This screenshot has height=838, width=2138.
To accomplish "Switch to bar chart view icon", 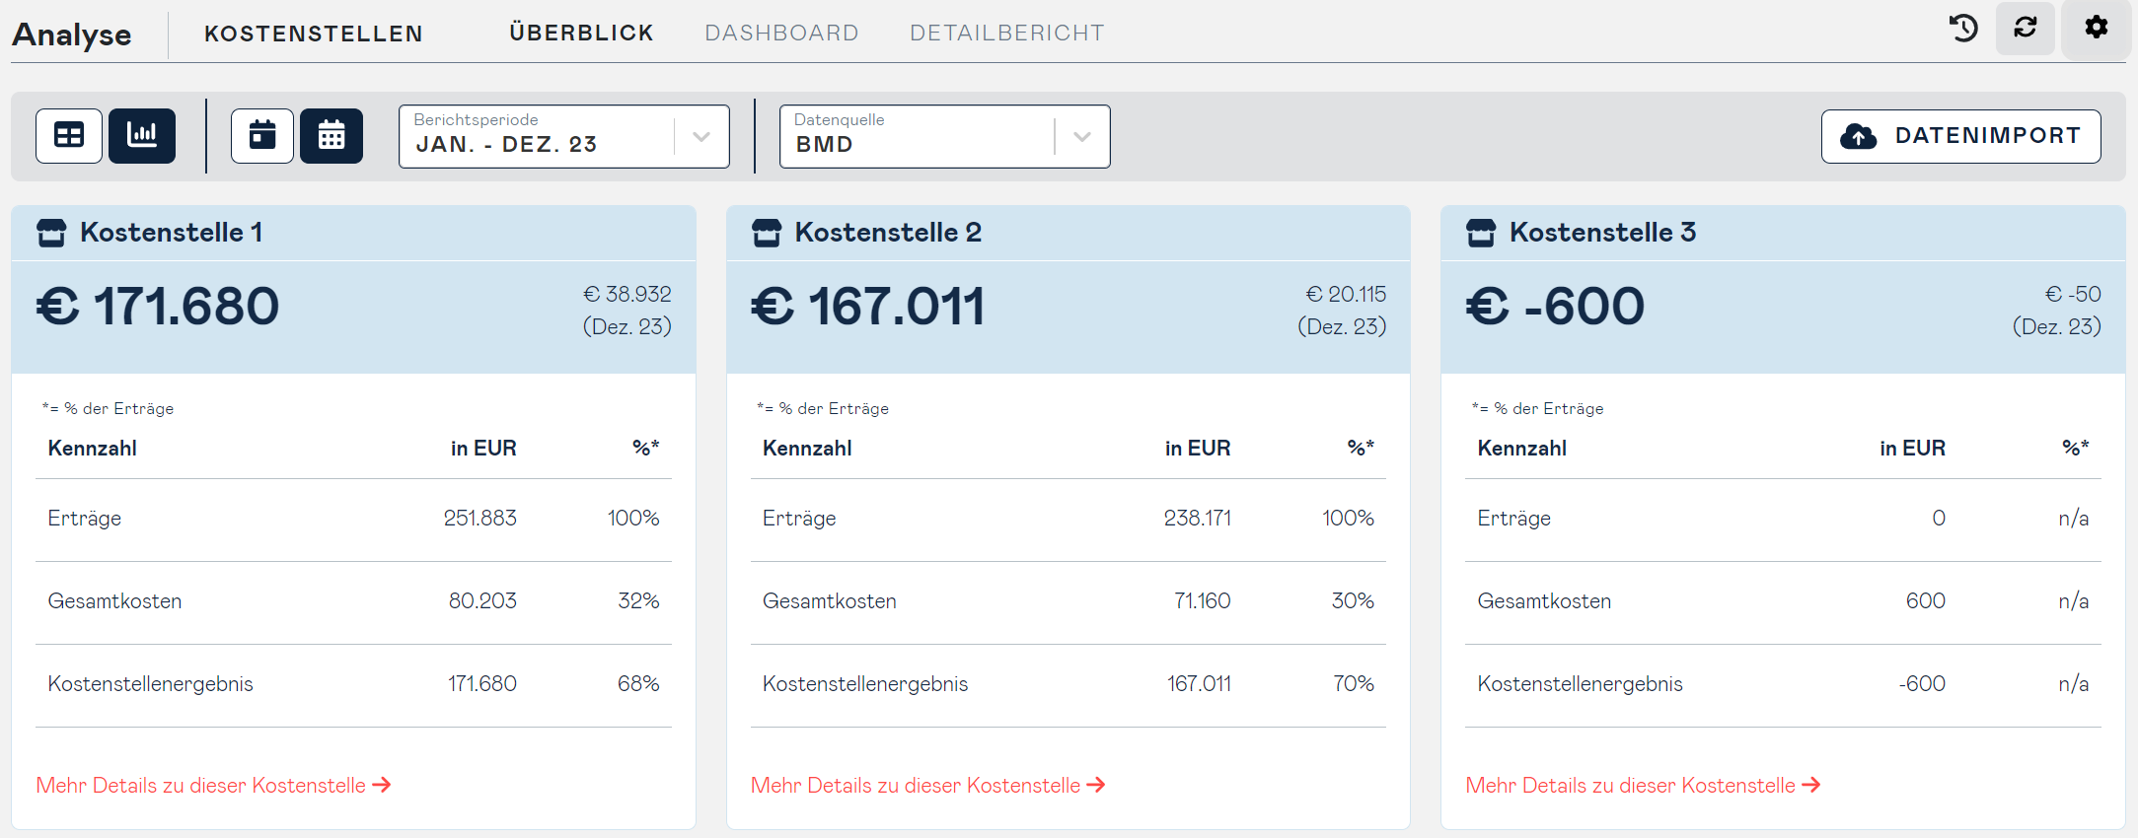I will 142,135.
